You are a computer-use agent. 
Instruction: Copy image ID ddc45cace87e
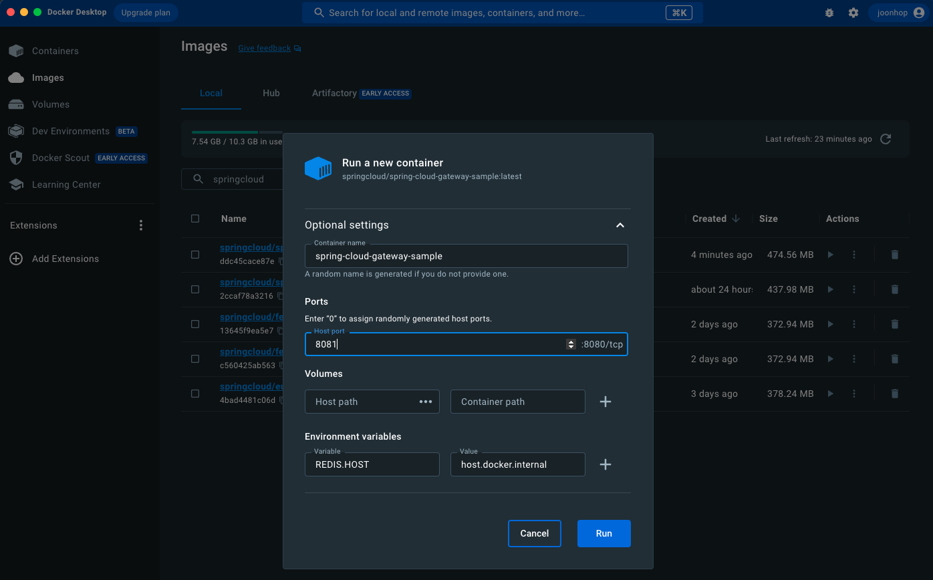point(281,261)
